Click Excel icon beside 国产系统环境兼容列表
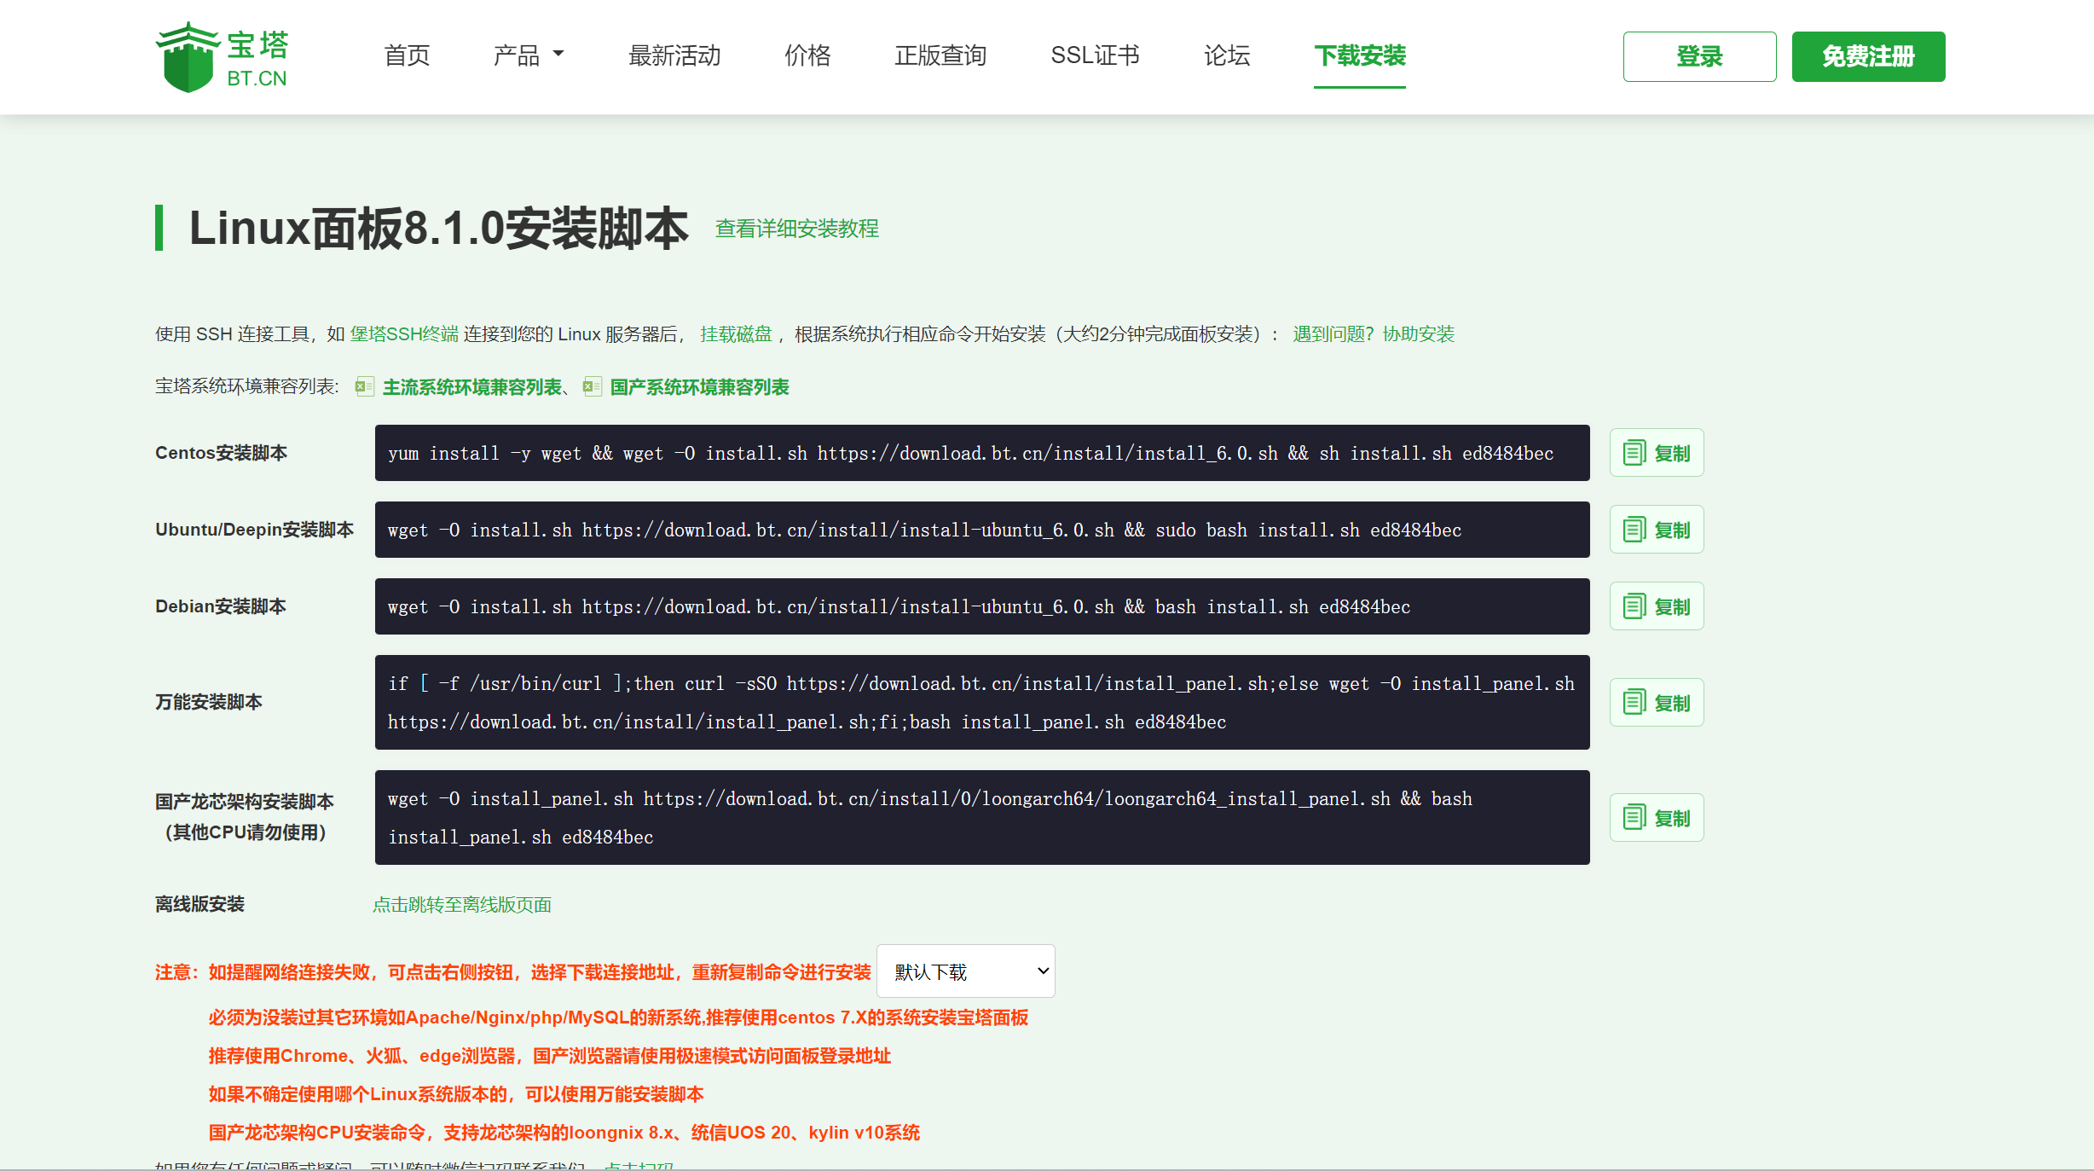The image size is (2094, 1171). tap(593, 387)
